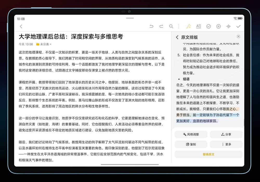The width and height of the screenshot is (260, 182).
Task: Start voice recording with the waveform icon
Action: [229, 26]
